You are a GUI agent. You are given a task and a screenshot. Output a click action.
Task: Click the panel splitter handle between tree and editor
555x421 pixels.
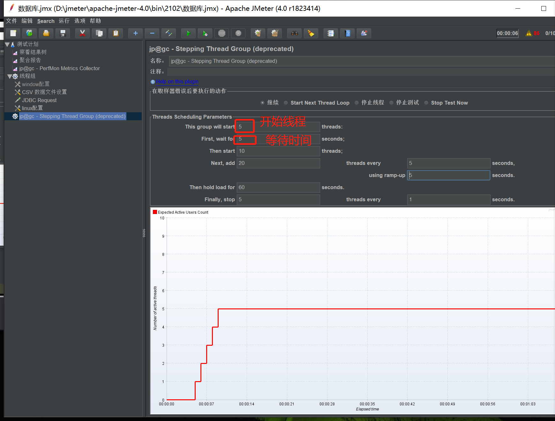coord(144,233)
